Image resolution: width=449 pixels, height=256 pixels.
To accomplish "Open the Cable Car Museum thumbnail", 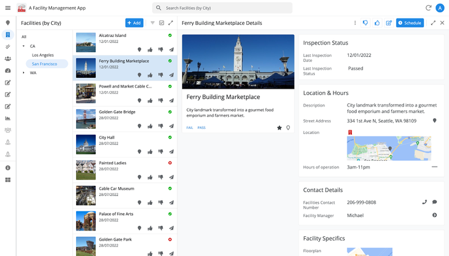I will pyautogui.click(x=86, y=195).
